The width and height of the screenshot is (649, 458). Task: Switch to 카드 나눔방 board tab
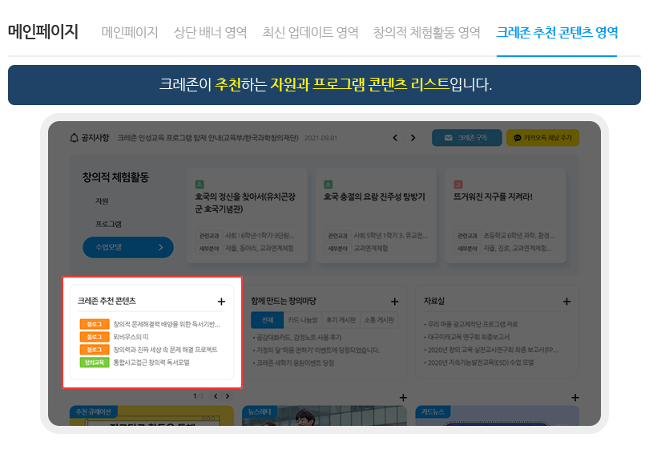pyautogui.click(x=303, y=320)
